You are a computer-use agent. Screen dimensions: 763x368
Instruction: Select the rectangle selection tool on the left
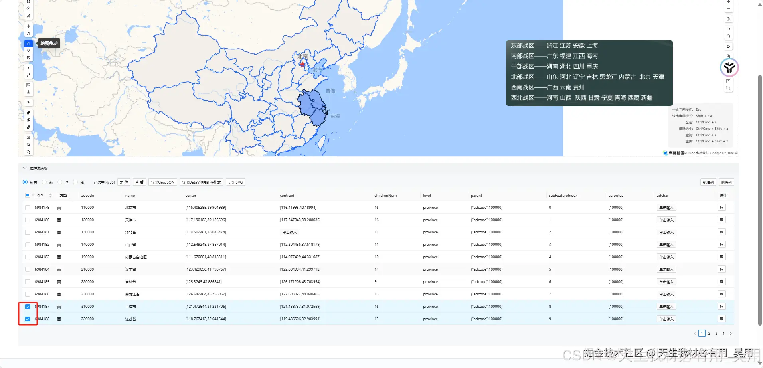[x=28, y=57]
